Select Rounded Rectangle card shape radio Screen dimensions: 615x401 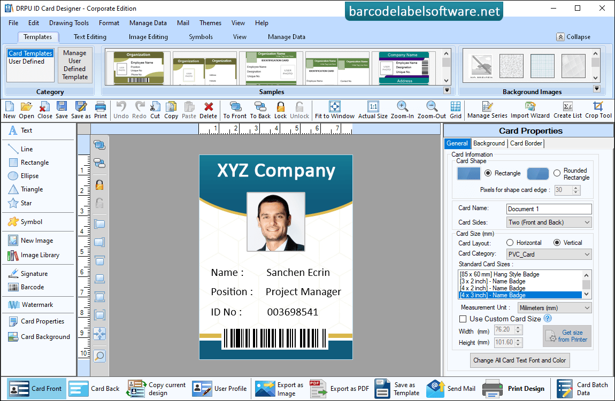pyautogui.click(x=557, y=173)
